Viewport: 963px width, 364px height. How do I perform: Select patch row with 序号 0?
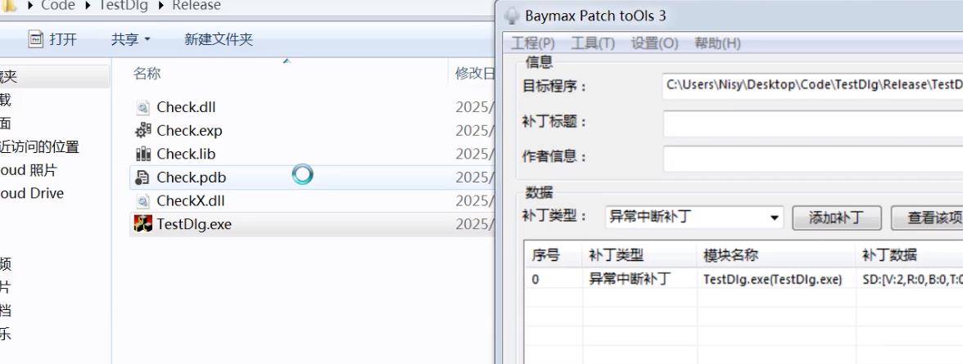[x=744, y=279]
